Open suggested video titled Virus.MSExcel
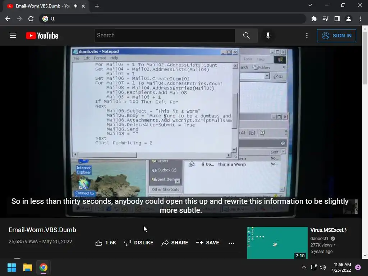Screen dimensions: 368x276 [x=328, y=230]
